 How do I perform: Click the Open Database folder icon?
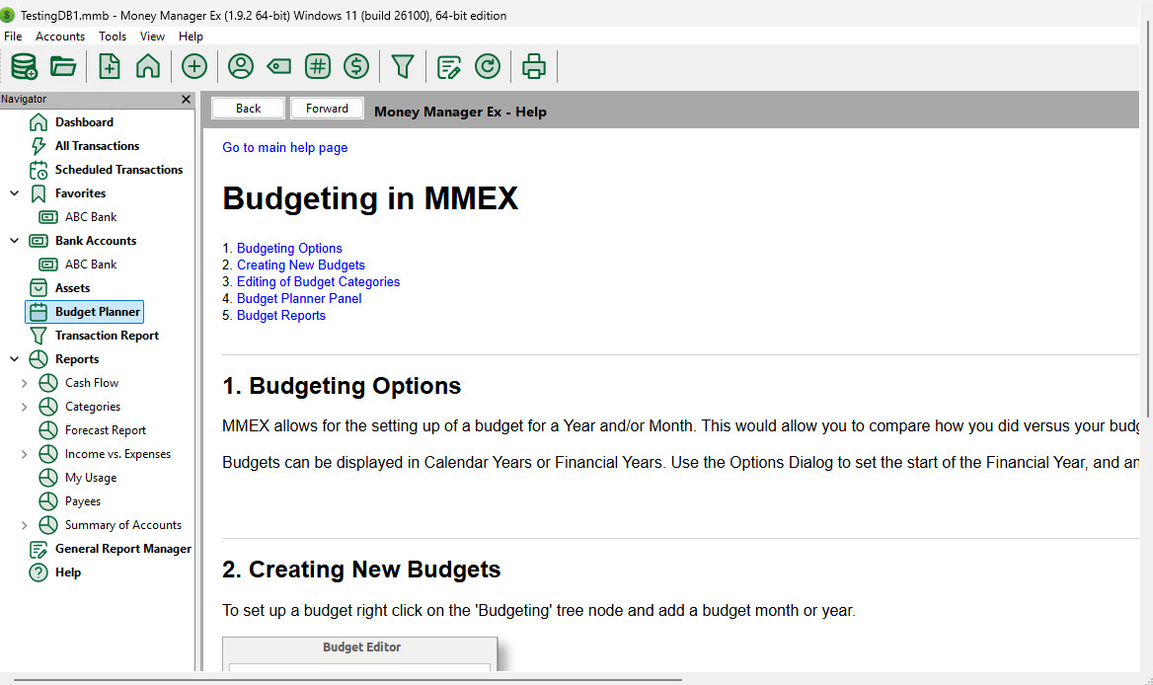63,66
